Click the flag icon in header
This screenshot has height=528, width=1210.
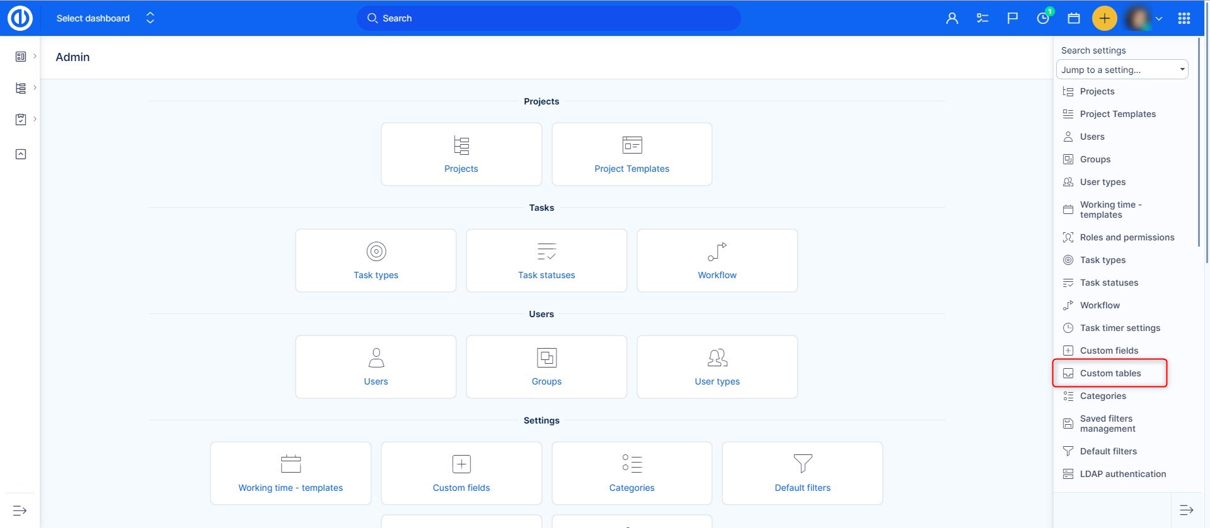1013,18
